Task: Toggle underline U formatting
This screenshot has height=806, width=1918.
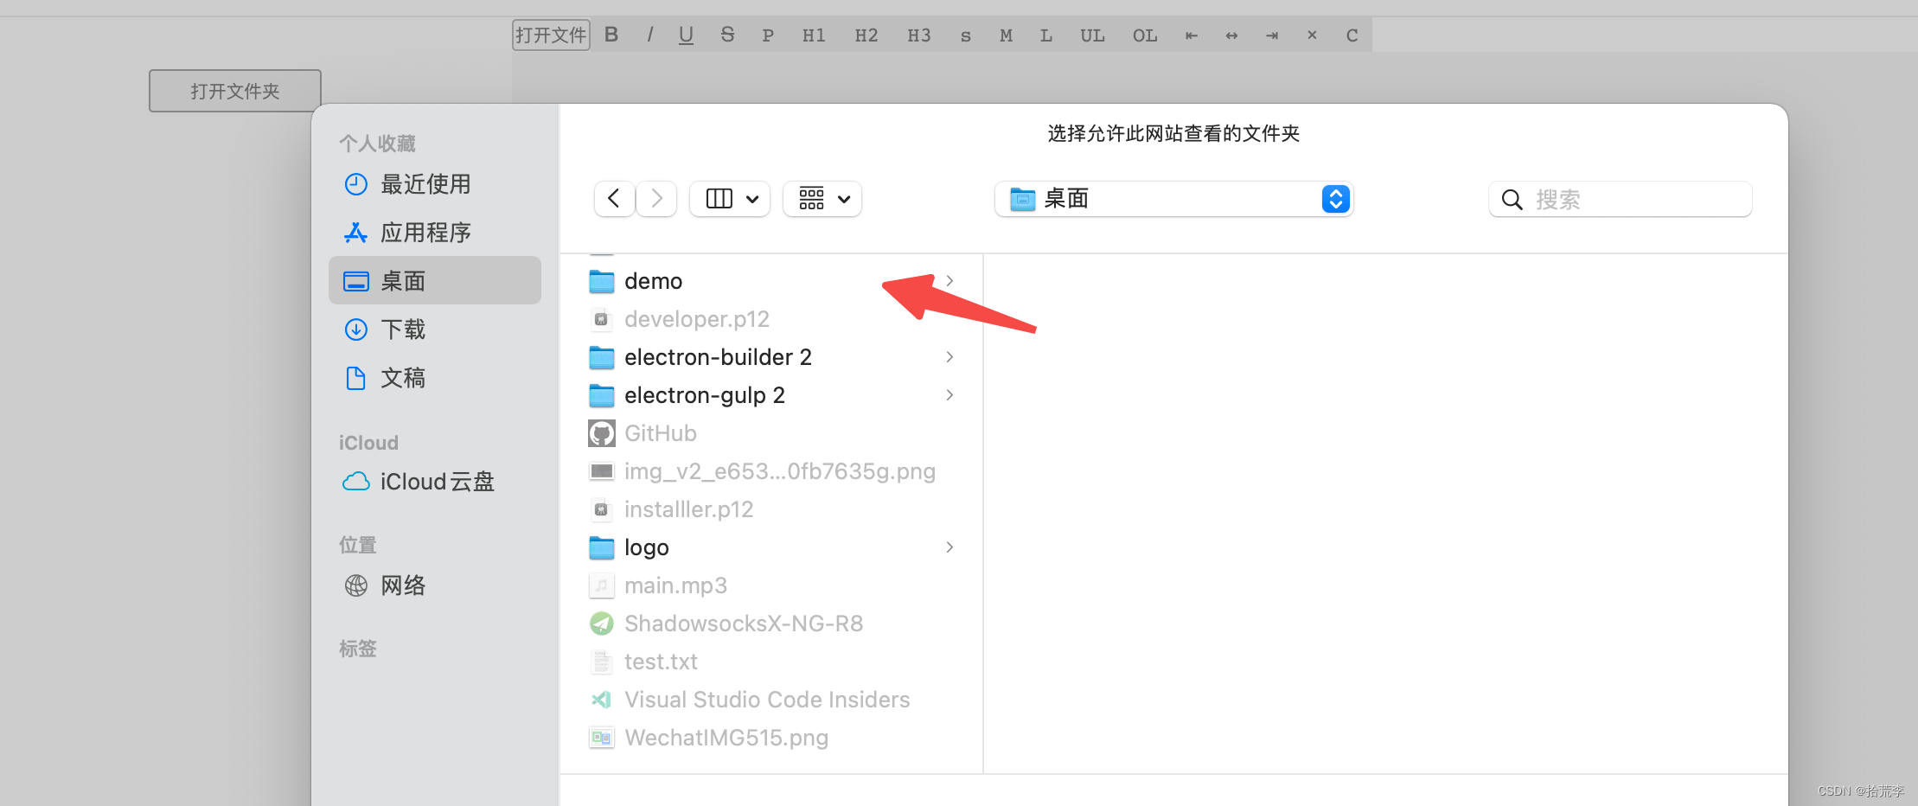Action: (x=687, y=35)
